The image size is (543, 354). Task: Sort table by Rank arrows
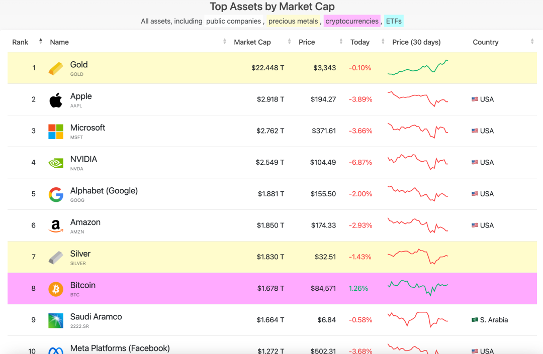41,42
